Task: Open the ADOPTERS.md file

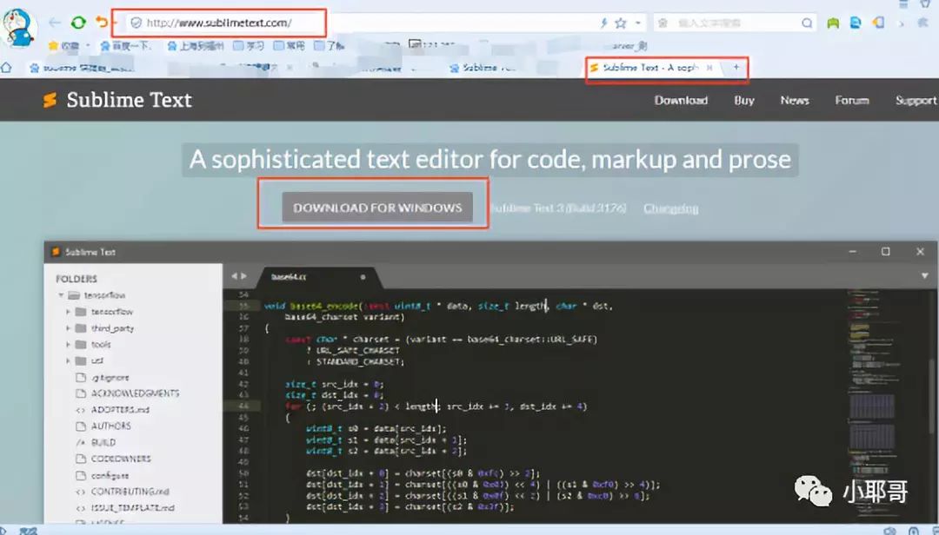Action: [x=112, y=410]
